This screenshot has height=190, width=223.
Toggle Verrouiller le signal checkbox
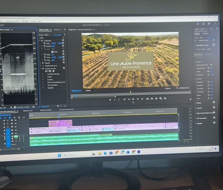(x=15, y=107)
